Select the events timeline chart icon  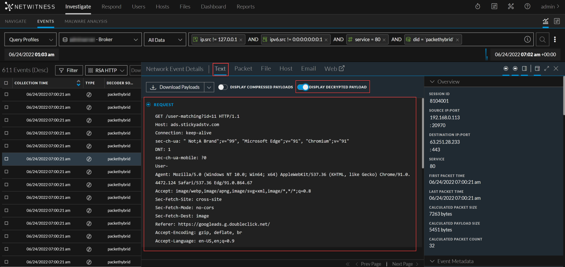point(545,21)
